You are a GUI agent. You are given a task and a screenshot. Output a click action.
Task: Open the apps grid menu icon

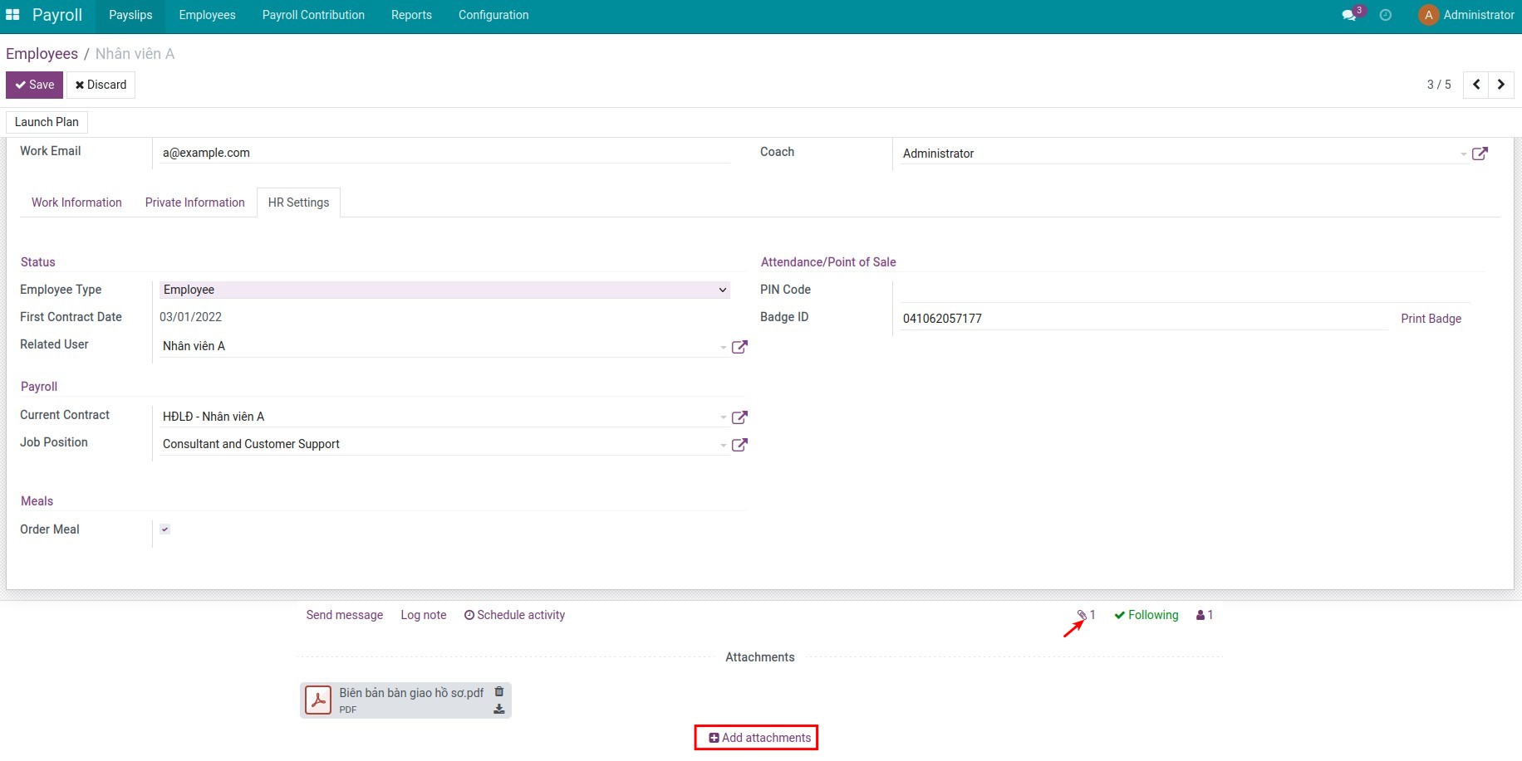(x=13, y=14)
